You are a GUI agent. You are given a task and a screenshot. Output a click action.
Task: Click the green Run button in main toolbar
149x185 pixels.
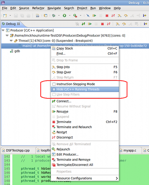64,15
